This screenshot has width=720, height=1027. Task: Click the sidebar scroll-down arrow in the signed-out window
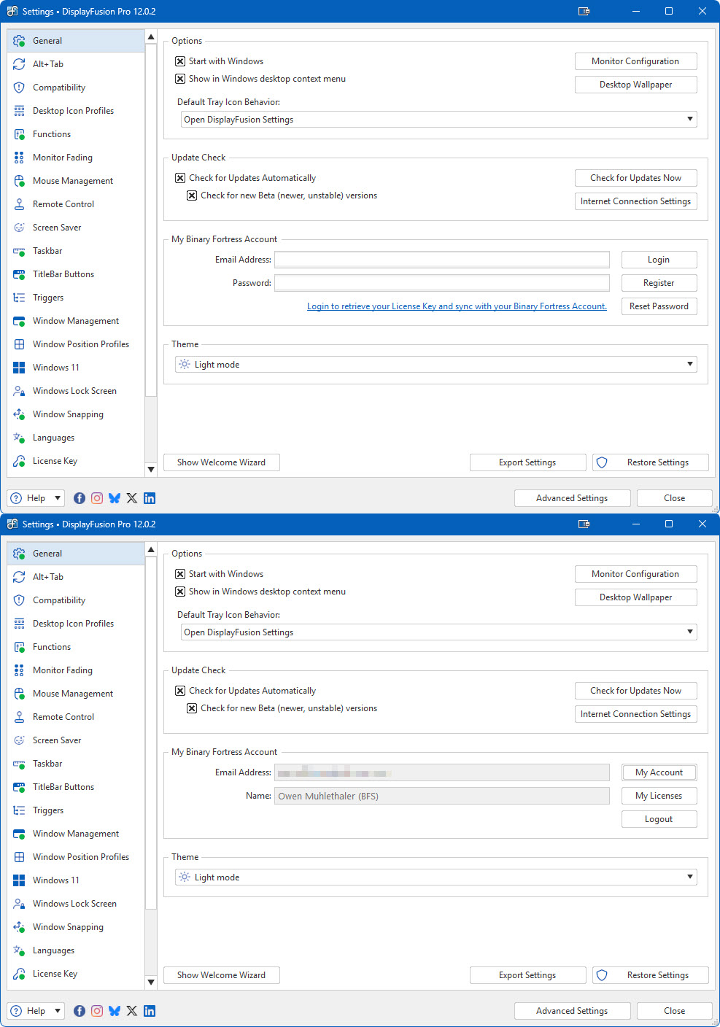[151, 470]
